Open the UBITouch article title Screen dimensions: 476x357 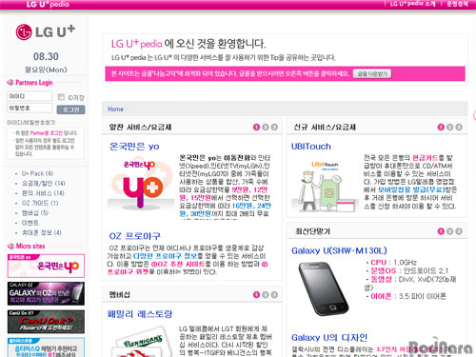pos(311,147)
